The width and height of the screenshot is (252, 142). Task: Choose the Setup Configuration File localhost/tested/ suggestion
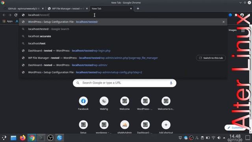(123, 22)
